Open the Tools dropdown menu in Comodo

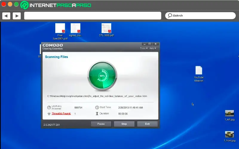pos(144,48)
